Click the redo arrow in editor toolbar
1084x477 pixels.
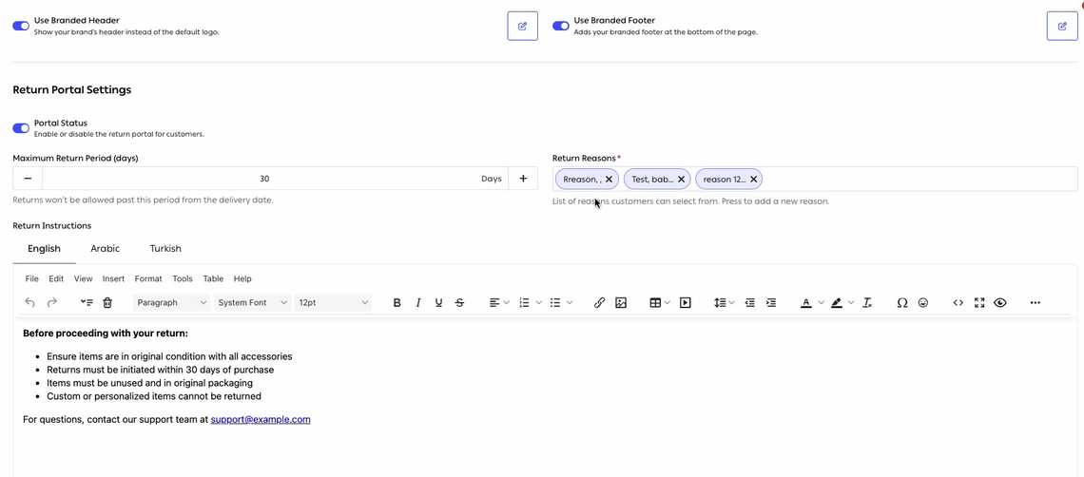(52, 303)
